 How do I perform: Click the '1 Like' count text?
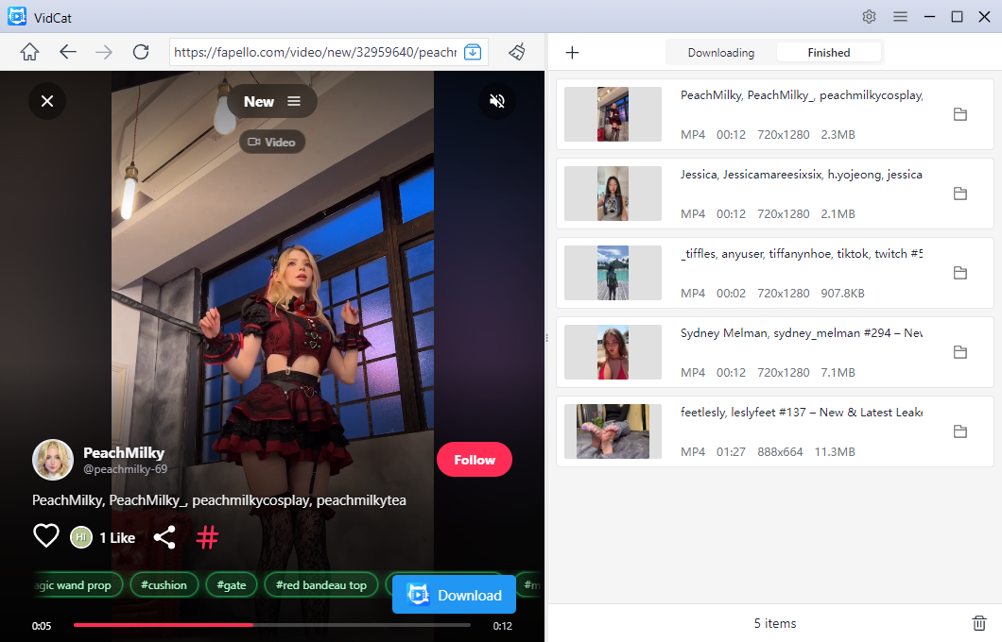point(117,538)
